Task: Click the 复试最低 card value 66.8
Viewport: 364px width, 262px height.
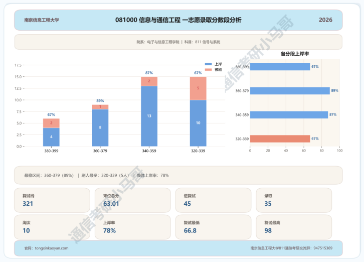Action: (x=190, y=230)
